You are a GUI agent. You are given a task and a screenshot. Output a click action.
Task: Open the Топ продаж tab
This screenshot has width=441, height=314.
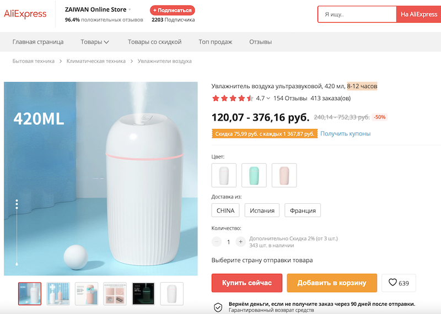[x=216, y=42]
